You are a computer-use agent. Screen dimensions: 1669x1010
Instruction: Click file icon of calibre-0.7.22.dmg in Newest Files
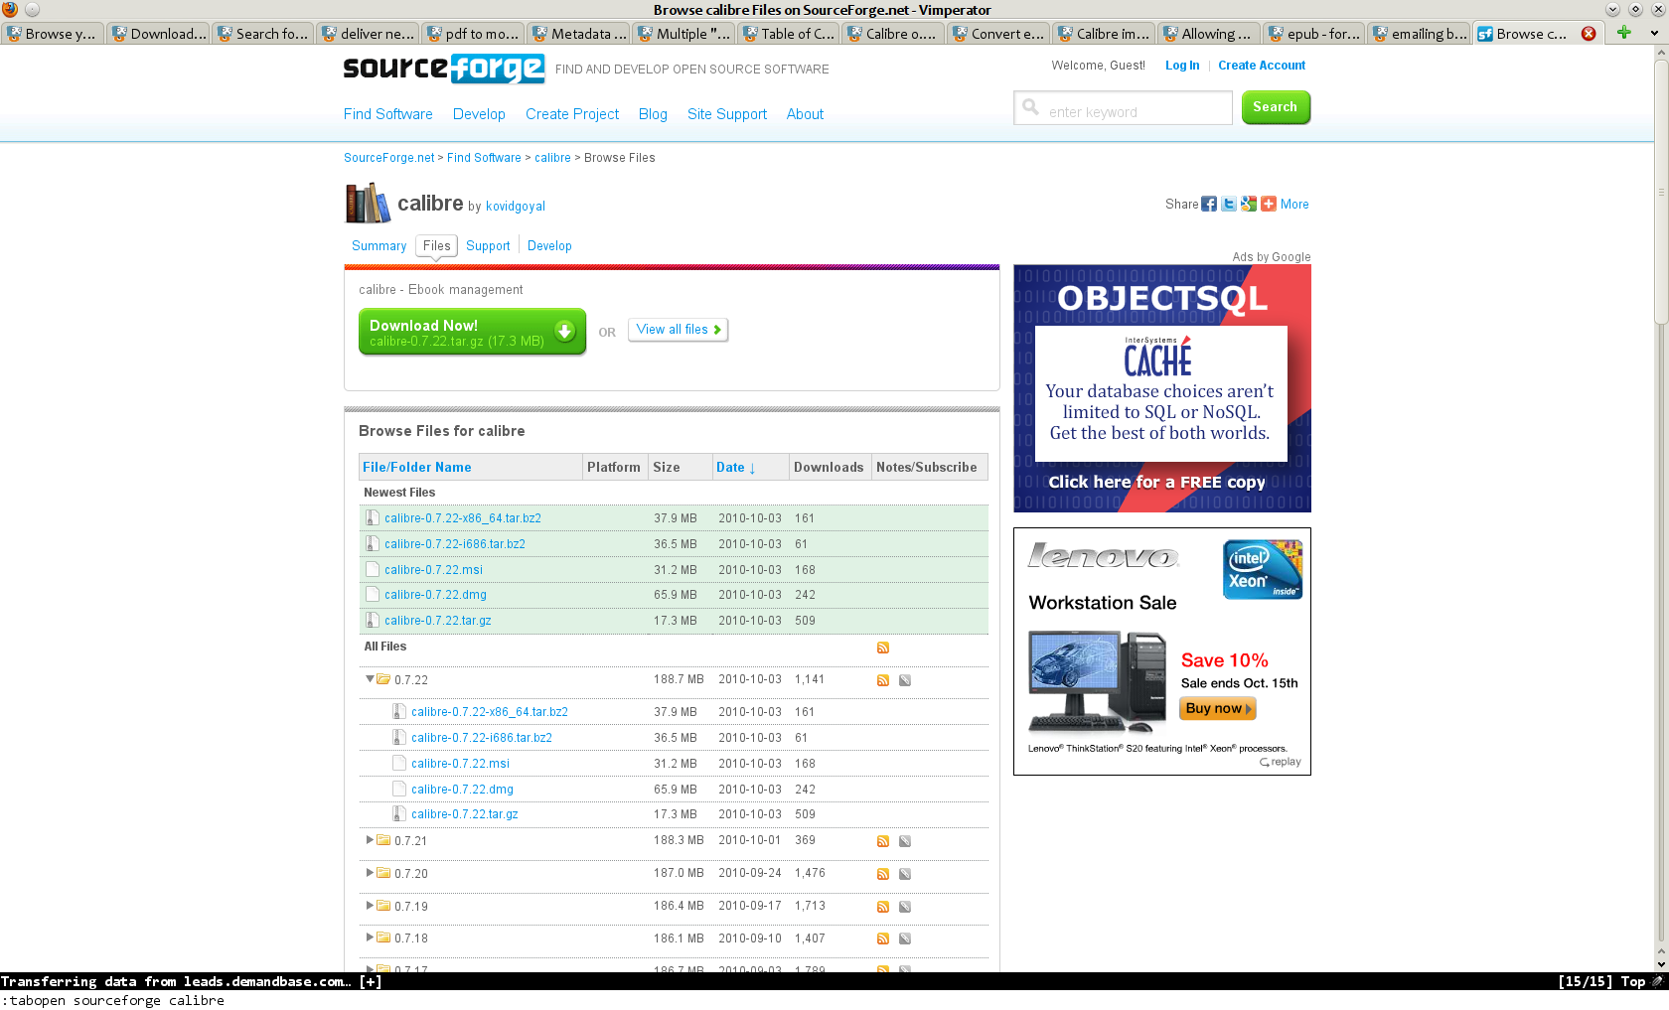click(373, 594)
